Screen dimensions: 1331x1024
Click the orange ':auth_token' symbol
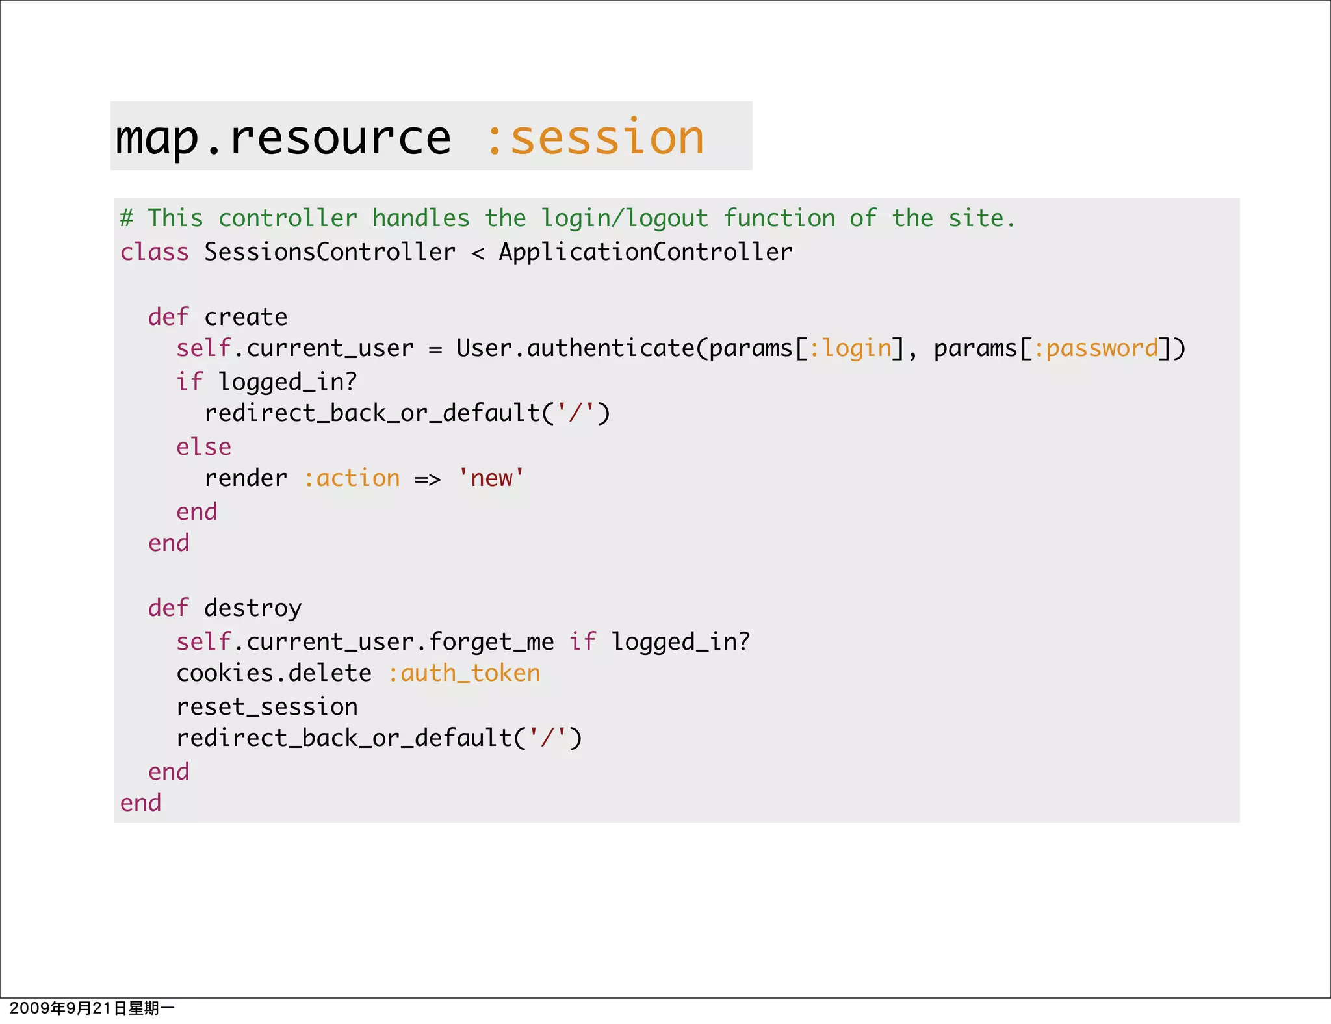tap(464, 673)
